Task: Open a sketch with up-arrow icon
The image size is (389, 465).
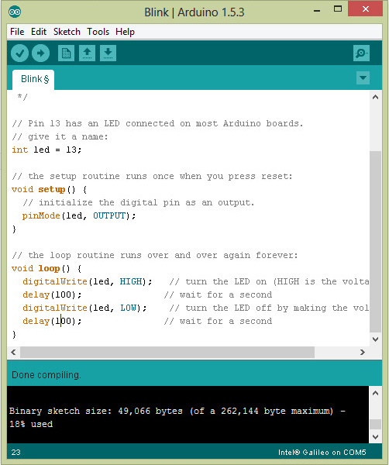Action: (x=87, y=53)
